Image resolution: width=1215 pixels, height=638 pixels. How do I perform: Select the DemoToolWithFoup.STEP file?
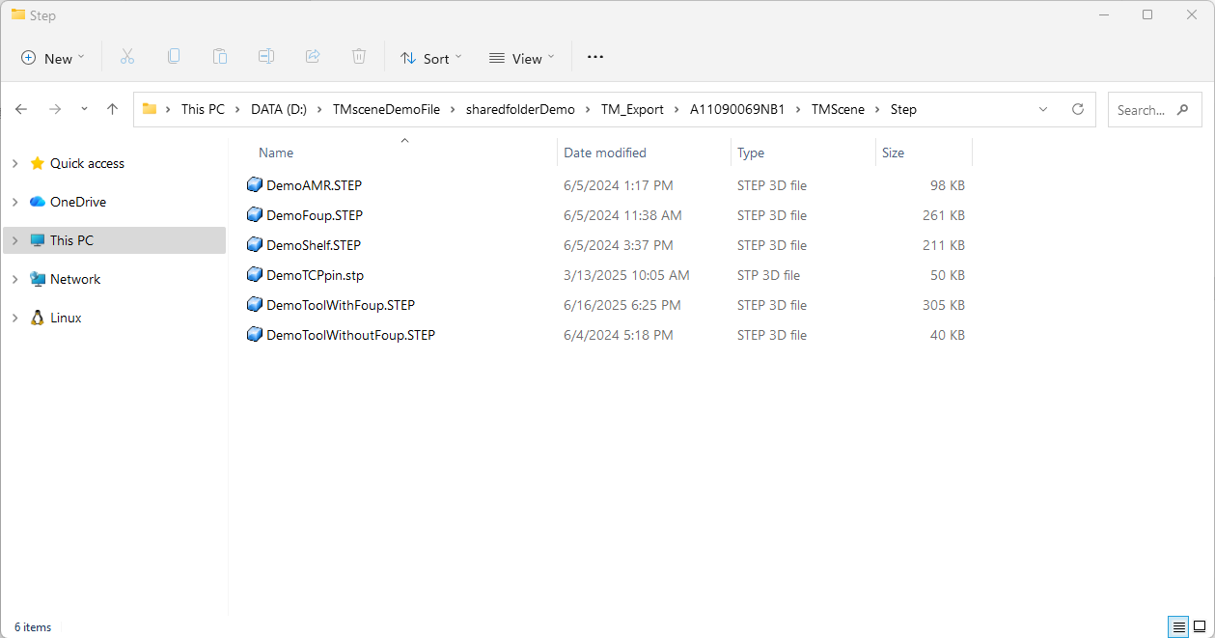coord(340,305)
